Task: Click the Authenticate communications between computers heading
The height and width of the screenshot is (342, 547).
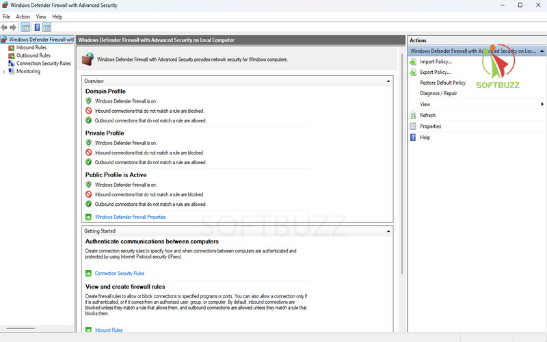Action: (x=152, y=241)
